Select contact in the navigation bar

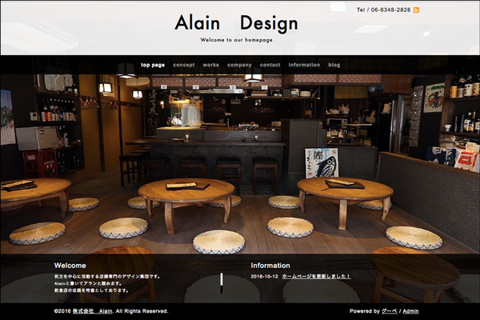270,65
